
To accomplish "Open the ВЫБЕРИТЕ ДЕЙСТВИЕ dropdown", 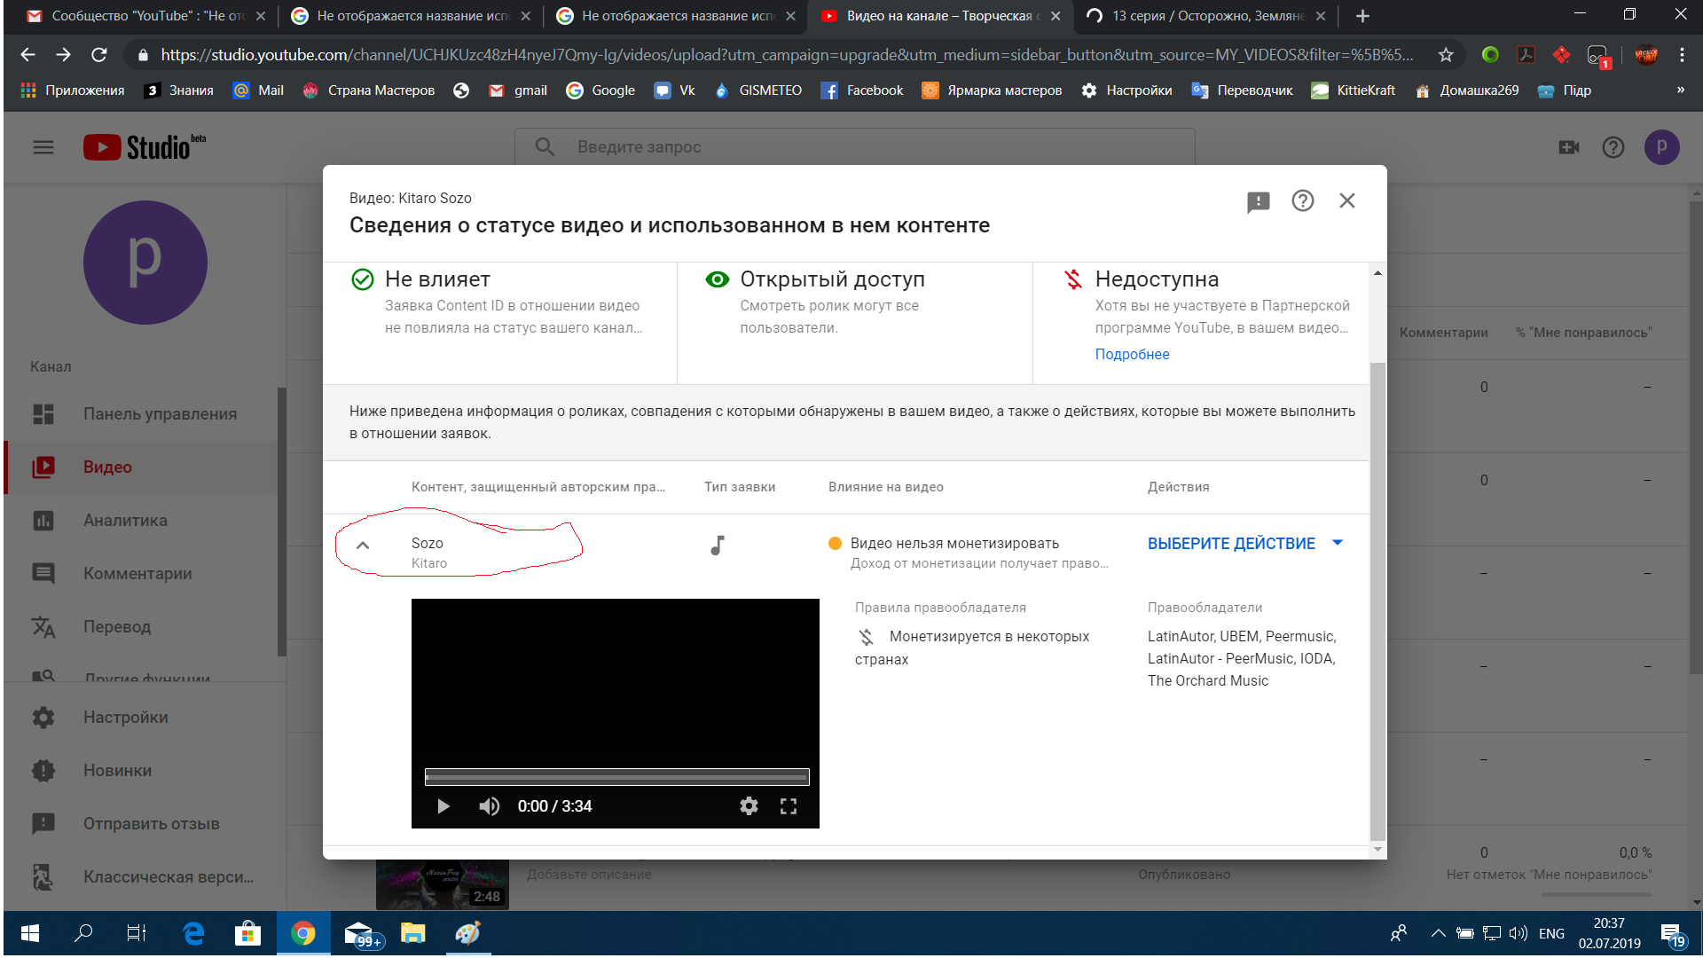I will pyautogui.click(x=1244, y=544).
